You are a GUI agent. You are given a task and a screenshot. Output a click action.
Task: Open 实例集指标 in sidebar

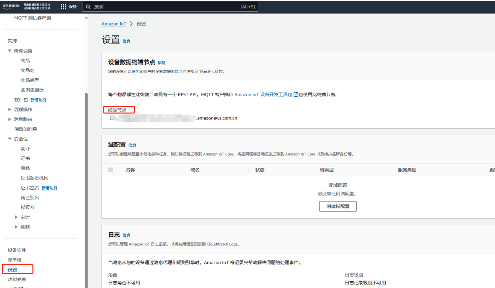point(32,90)
